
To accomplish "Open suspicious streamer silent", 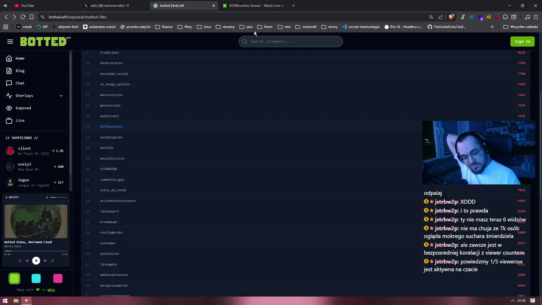I will tap(35, 151).
